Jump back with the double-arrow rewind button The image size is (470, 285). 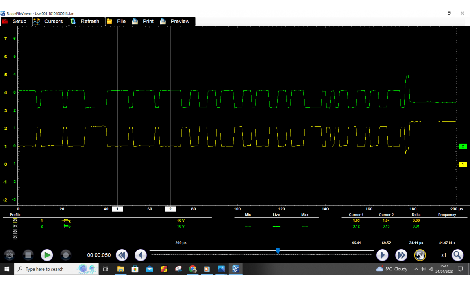point(122,255)
